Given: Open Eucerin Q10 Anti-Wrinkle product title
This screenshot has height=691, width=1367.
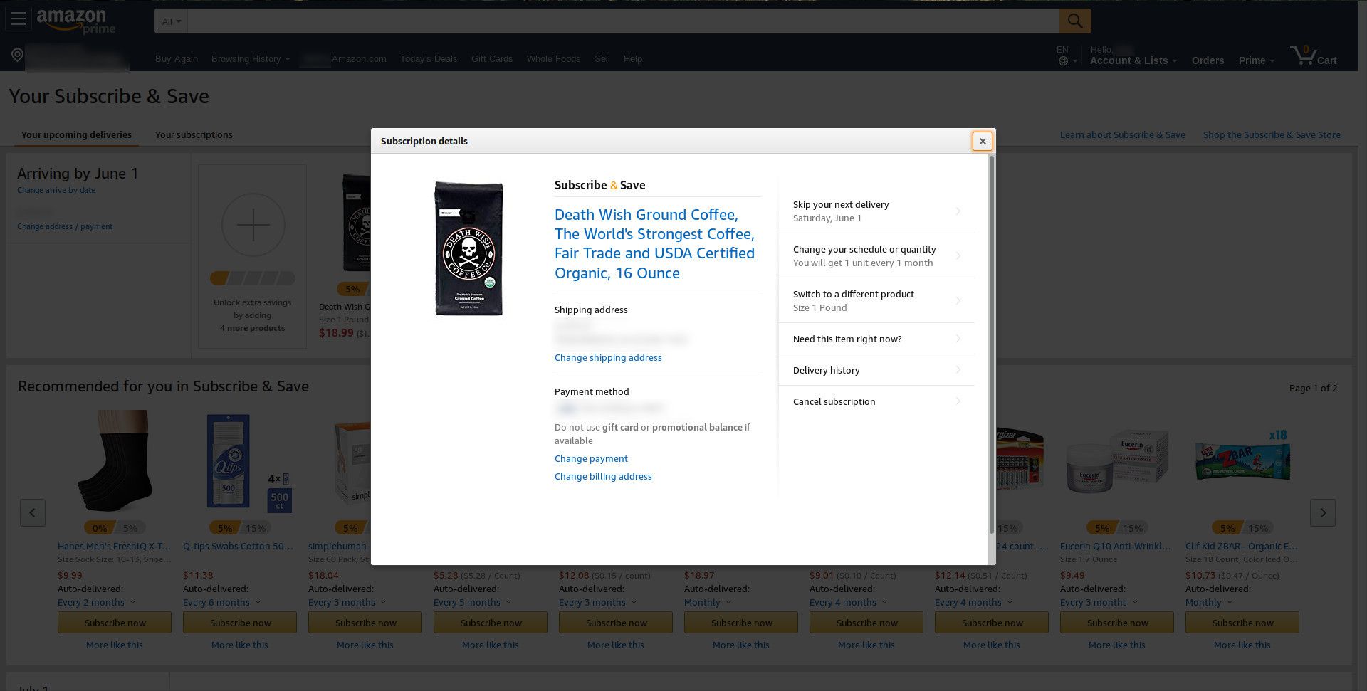Looking at the screenshot, I should tap(1116, 546).
